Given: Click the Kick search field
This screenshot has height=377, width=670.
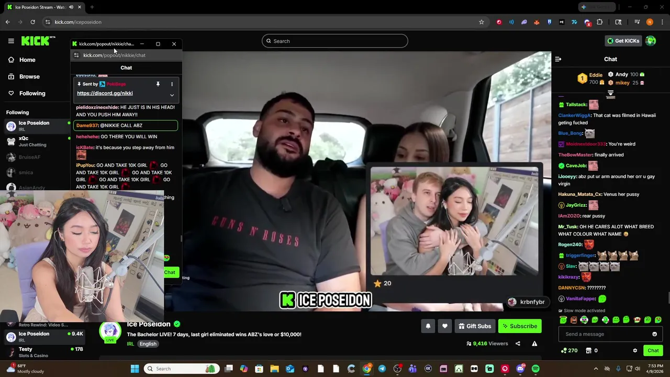Looking at the screenshot, I should (x=335, y=41).
